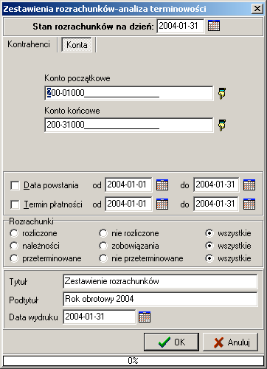Open calendar for Termin płatności do date
This screenshot has width=267, height=369.
point(249,204)
